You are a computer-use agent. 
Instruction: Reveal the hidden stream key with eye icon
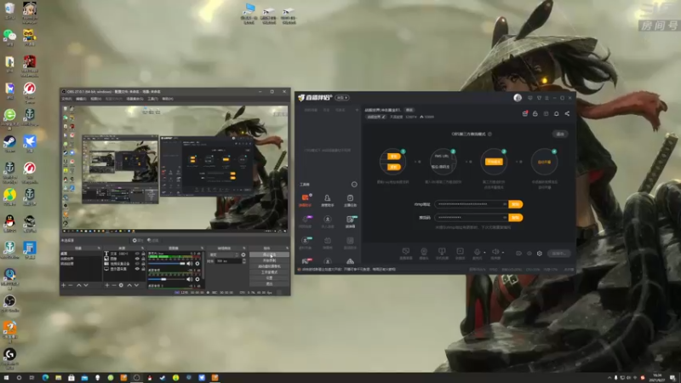point(505,217)
